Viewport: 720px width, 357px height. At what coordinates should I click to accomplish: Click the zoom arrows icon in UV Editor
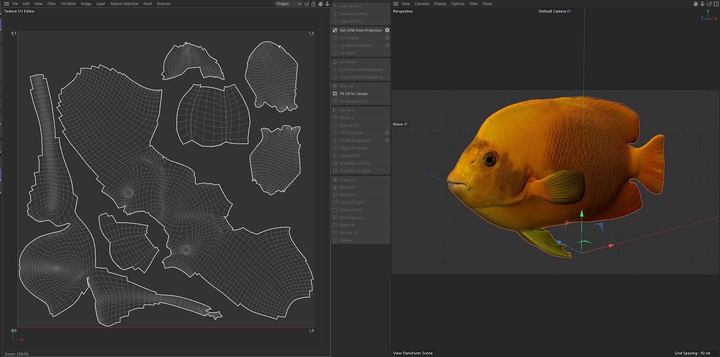tap(327, 4)
